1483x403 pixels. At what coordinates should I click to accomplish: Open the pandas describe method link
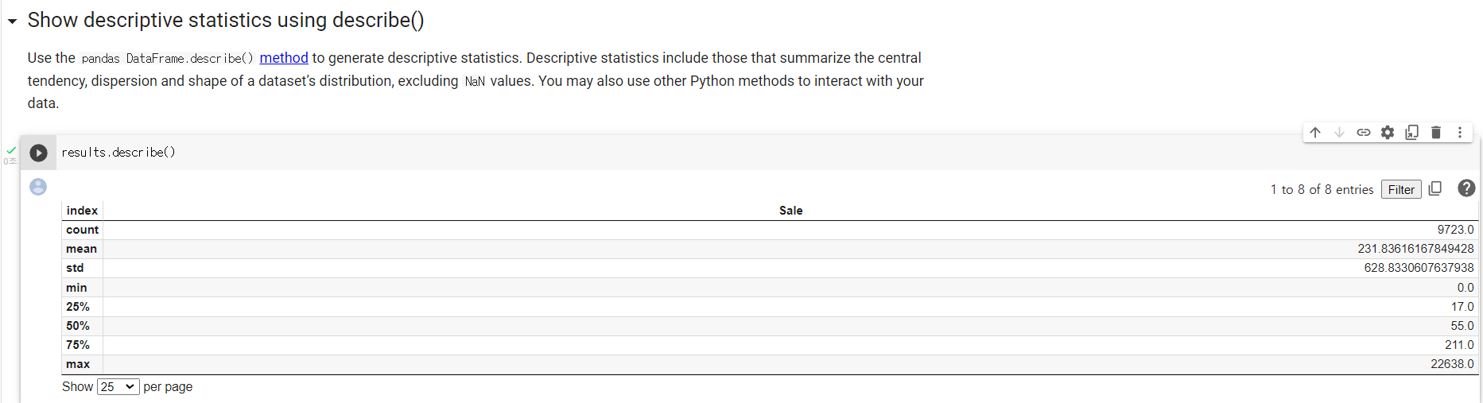click(284, 58)
